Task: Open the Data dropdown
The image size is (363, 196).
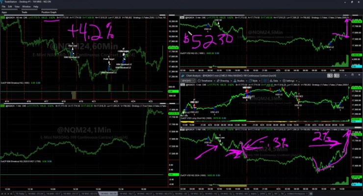Action: [x=275, y=81]
